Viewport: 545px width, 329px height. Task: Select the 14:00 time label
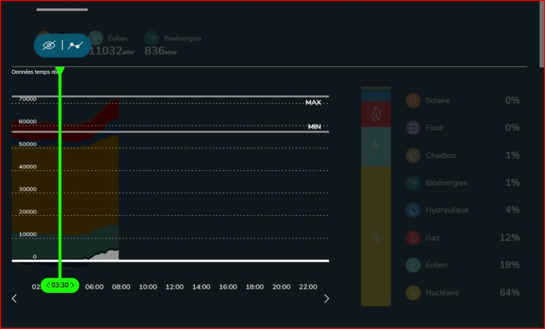point(201,287)
